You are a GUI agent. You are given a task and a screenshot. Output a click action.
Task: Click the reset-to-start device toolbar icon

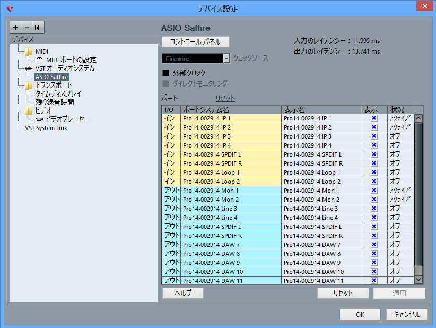[37, 28]
